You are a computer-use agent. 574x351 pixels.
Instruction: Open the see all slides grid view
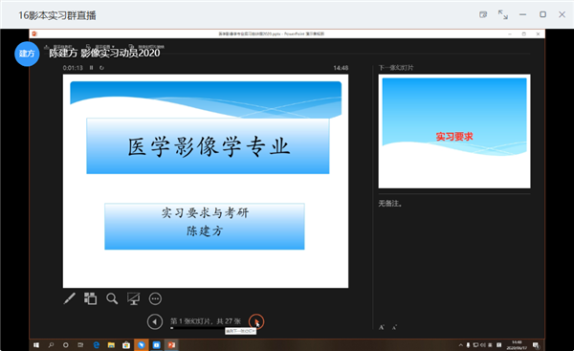coord(91,298)
